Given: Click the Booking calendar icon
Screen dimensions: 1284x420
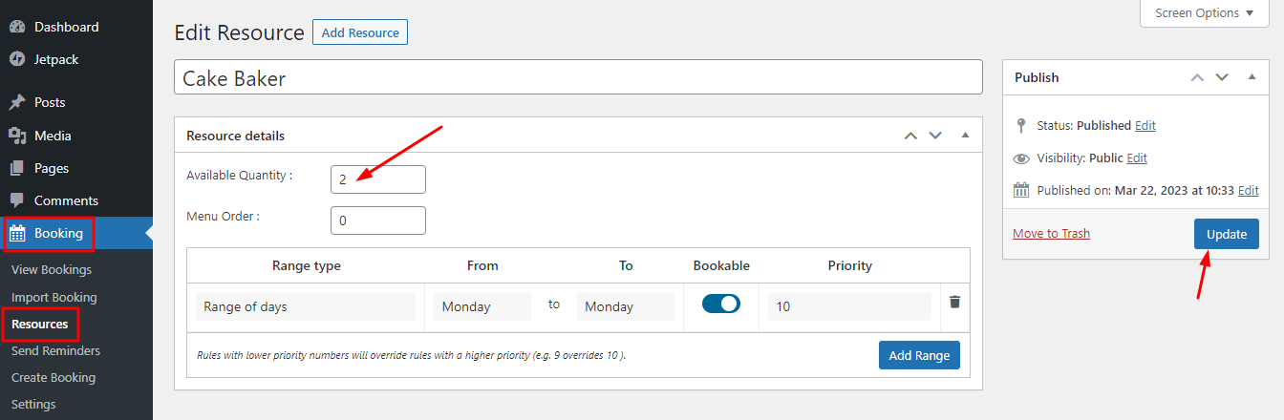Looking at the screenshot, I should 17,233.
